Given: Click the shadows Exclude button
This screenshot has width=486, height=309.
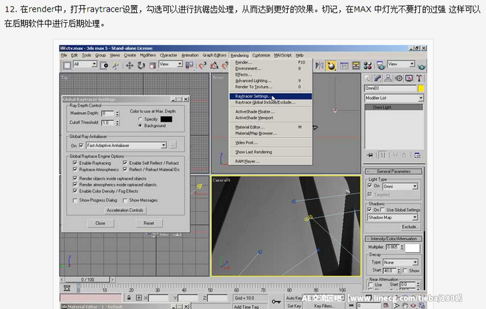Looking at the screenshot, I should [x=409, y=227].
